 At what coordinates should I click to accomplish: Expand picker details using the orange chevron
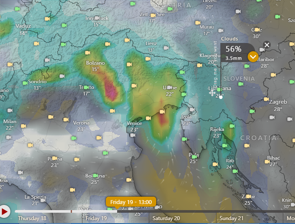(x=253, y=57)
